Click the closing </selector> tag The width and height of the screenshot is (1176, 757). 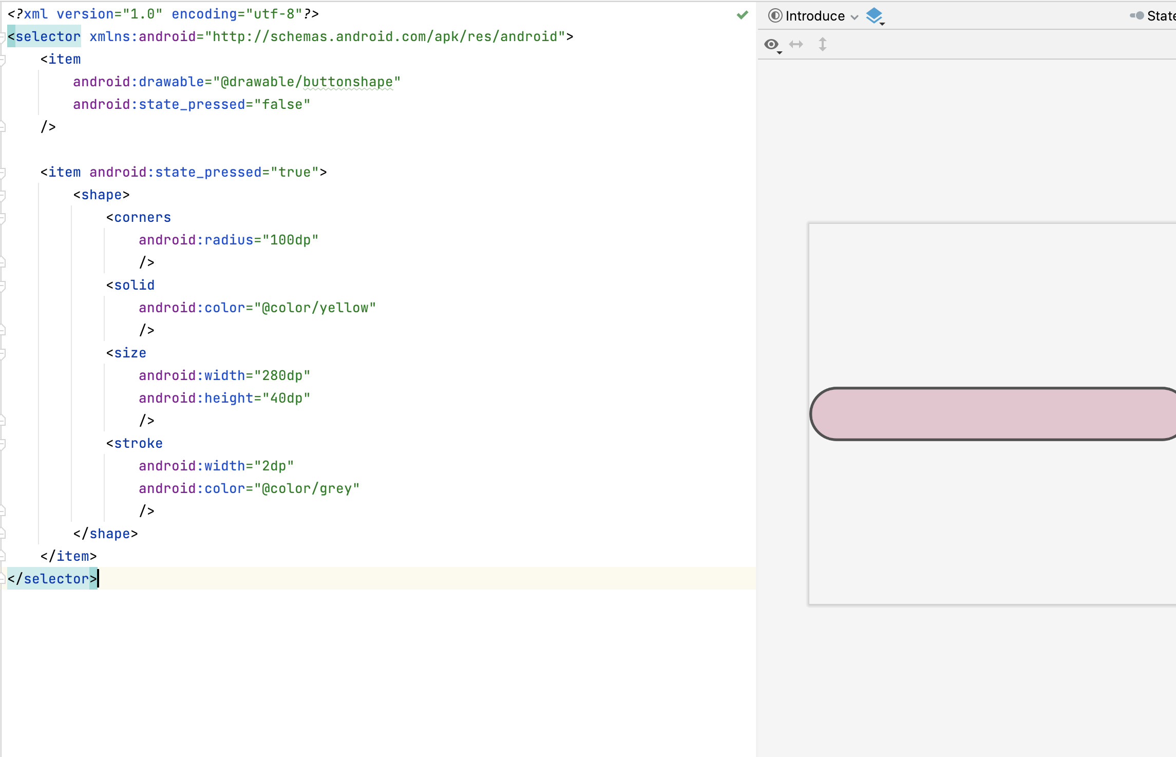pos(52,579)
